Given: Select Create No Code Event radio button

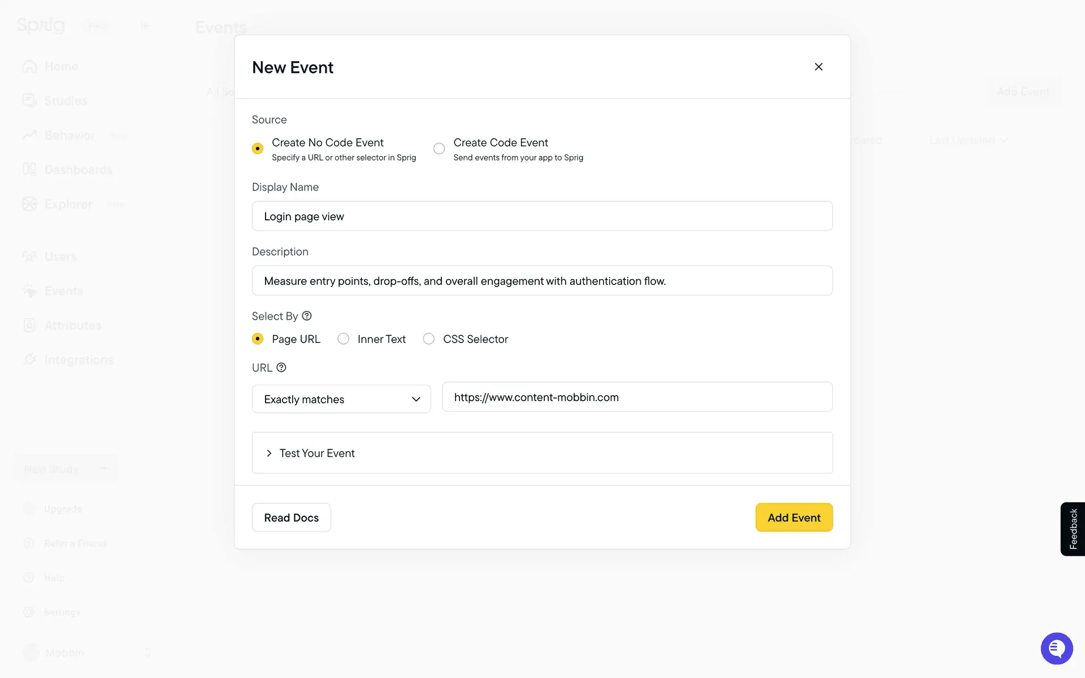Looking at the screenshot, I should coord(258,149).
